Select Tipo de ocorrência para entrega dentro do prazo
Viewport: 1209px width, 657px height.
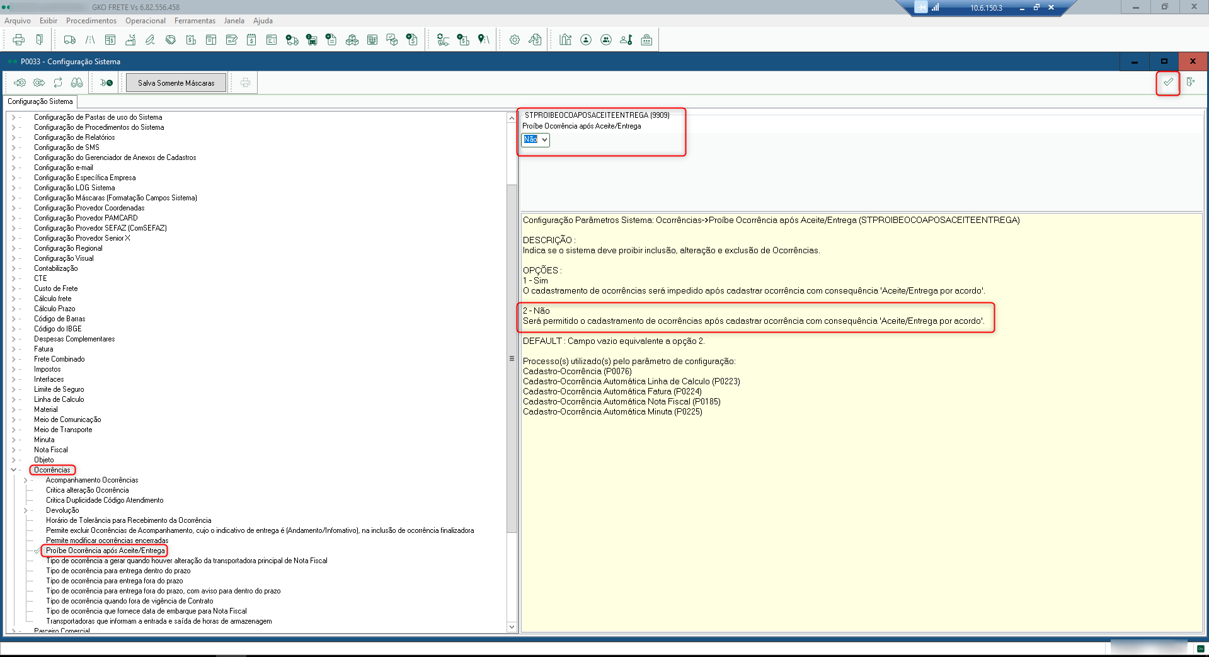tap(118, 571)
